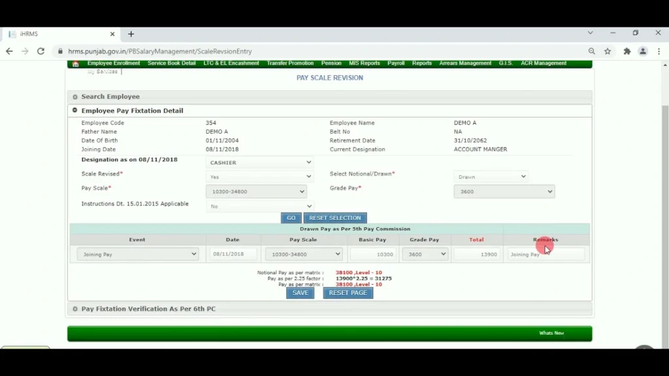Click the back navigation arrow
The height and width of the screenshot is (376, 669).
pyautogui.click(x=9, y=50)
